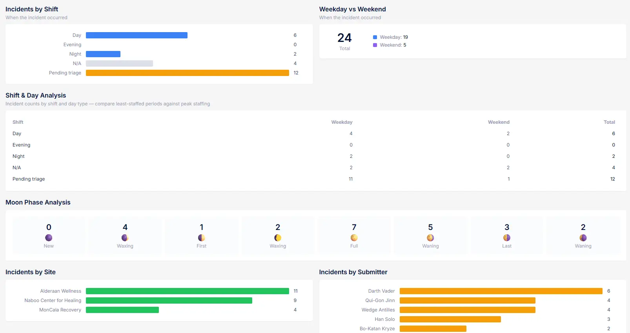Click the "Weekend" column header in the table
Screen dimensions: 630x333
click(x=499, y=122)
